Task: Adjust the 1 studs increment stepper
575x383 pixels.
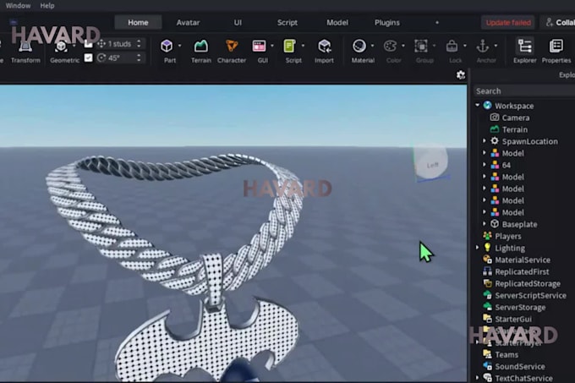Action: point(139,44)
